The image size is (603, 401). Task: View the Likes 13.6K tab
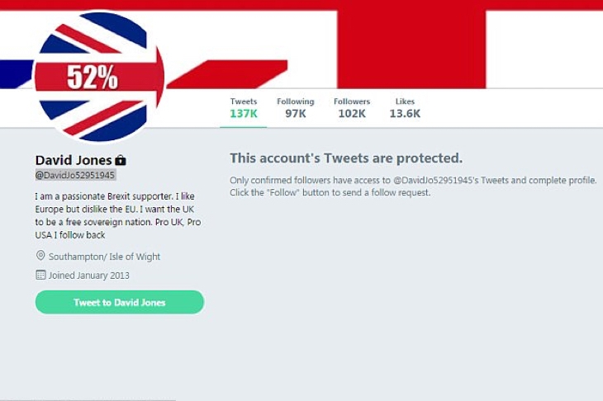click(405, 108)
